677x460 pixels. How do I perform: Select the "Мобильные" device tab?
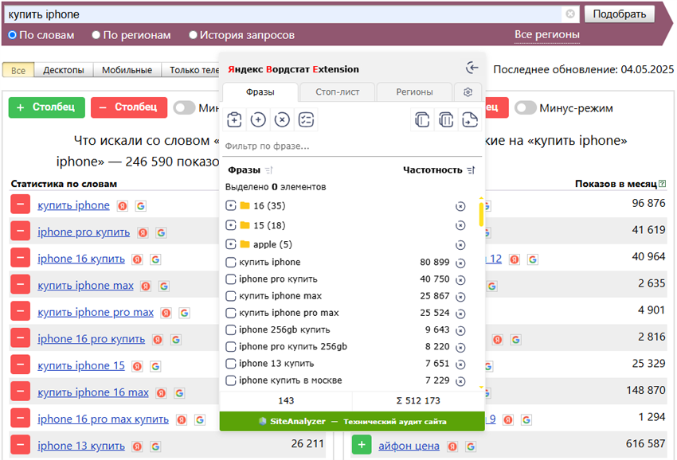click(x=127, y=70)
